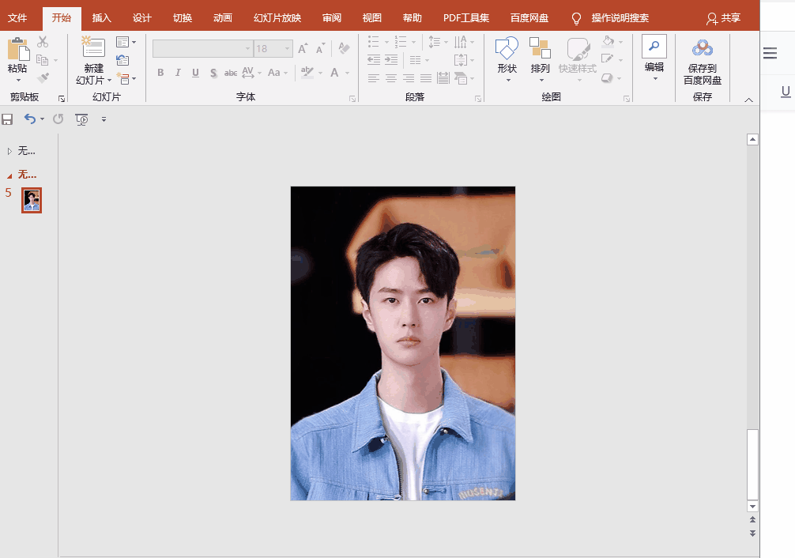Expand the first collapsed section in slide panel

click(9, 151)
